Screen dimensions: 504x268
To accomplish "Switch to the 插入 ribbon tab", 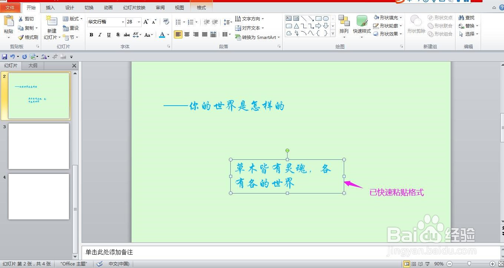I will pyautogui.click(x=50, y=7).
